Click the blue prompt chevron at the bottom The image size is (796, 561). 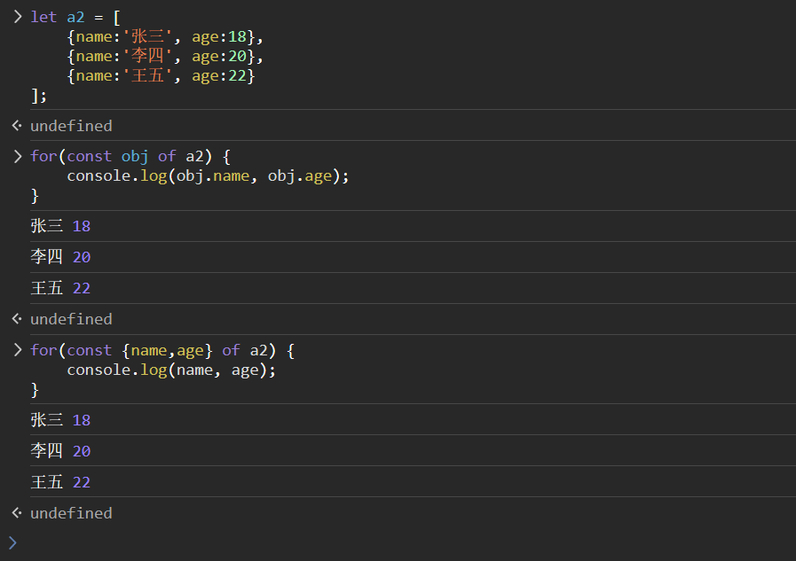pos(12,542)
